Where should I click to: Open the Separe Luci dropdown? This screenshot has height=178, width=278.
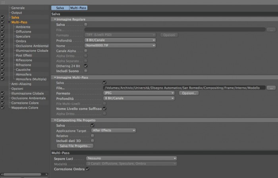tap(131, 158)
